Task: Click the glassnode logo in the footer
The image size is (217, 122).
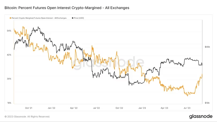Action: (x=201, y=116)
